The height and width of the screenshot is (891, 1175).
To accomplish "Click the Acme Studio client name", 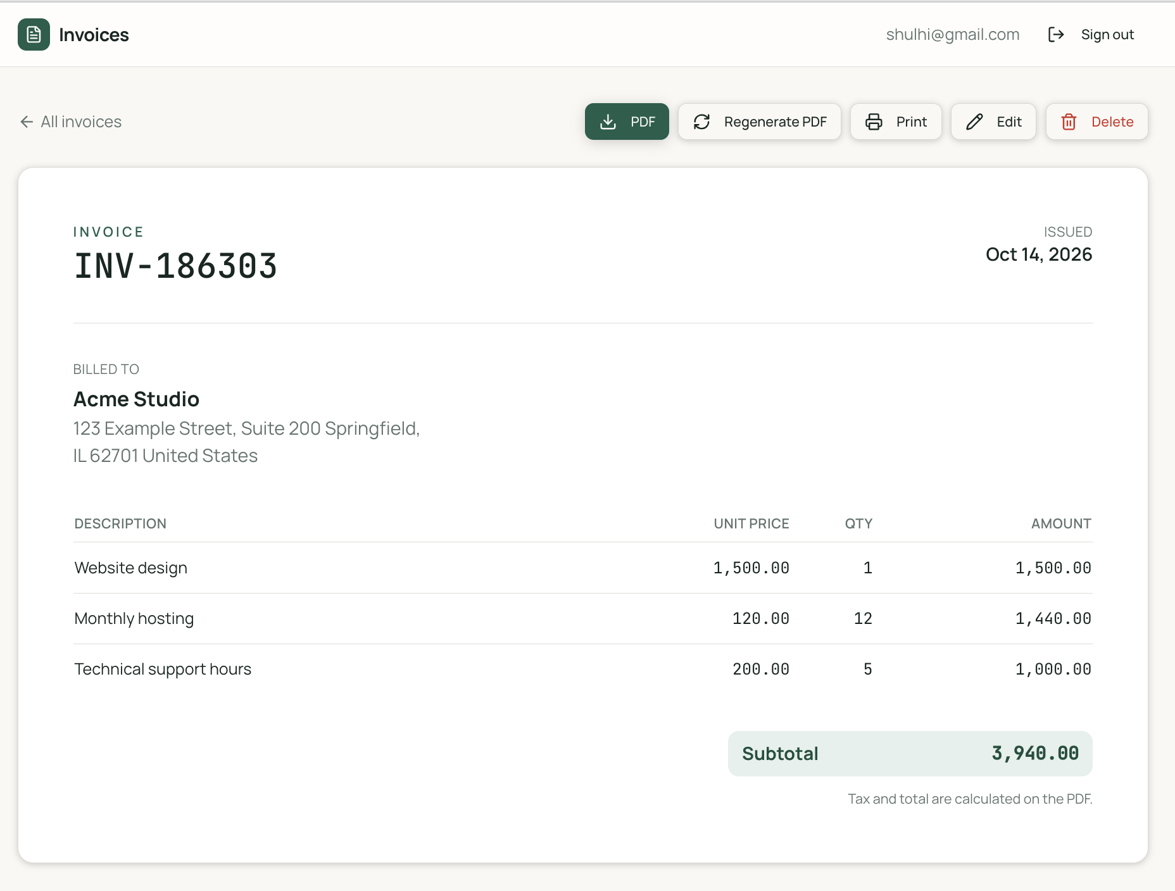I will (x=137, y=399).
